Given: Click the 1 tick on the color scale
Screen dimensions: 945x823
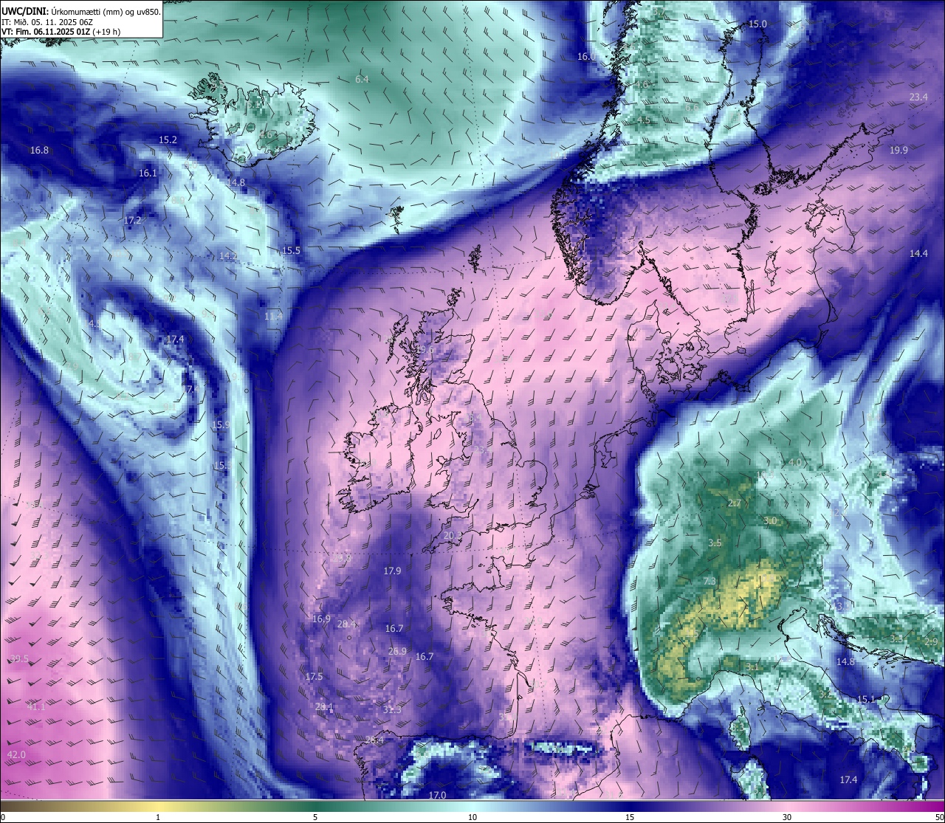Looking at the screenshot, I should pyautogui.click(x=158, y=817).
